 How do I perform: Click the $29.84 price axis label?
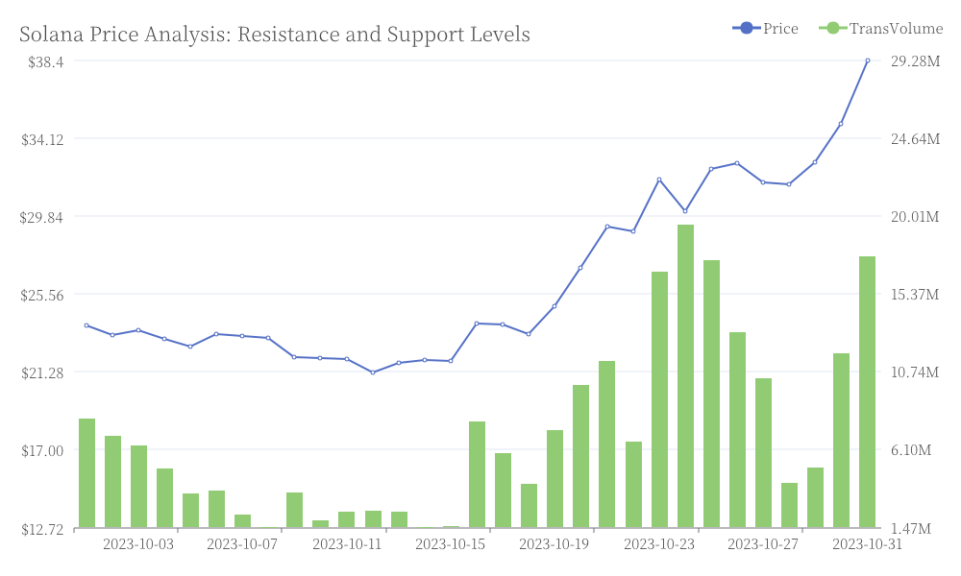[41, 217]
